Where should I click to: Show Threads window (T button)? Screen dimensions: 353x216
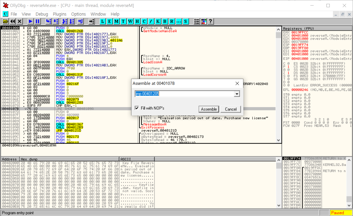tap(123, 21)
